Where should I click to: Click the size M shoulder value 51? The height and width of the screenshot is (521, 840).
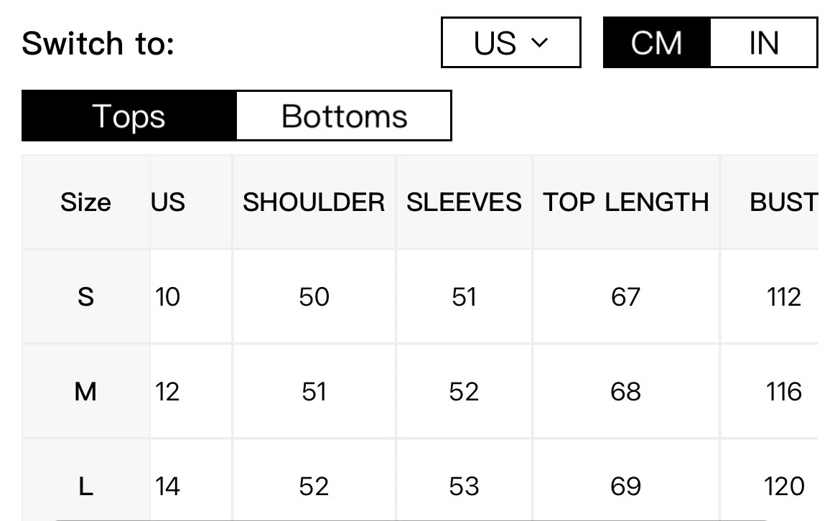(x=314, y=391)
